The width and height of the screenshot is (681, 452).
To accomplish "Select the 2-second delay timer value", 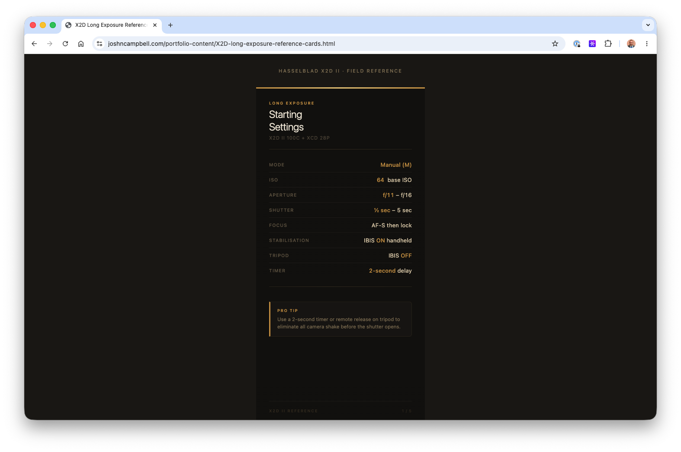I will (x=390, y=271).
